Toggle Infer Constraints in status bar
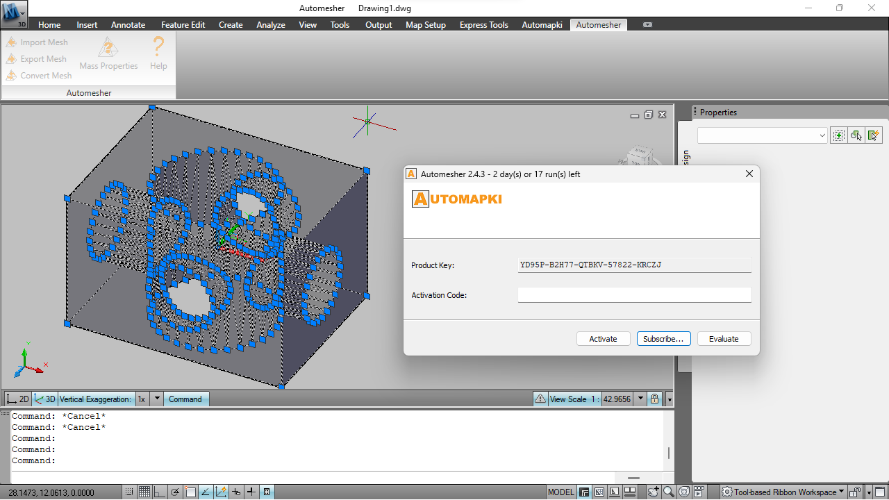Screen dimensions: 889x500 [129, 492]
